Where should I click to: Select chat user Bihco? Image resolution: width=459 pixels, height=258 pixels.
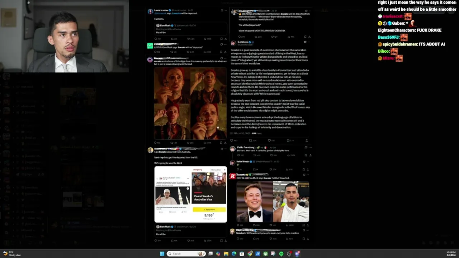click(x=384, y=51)
